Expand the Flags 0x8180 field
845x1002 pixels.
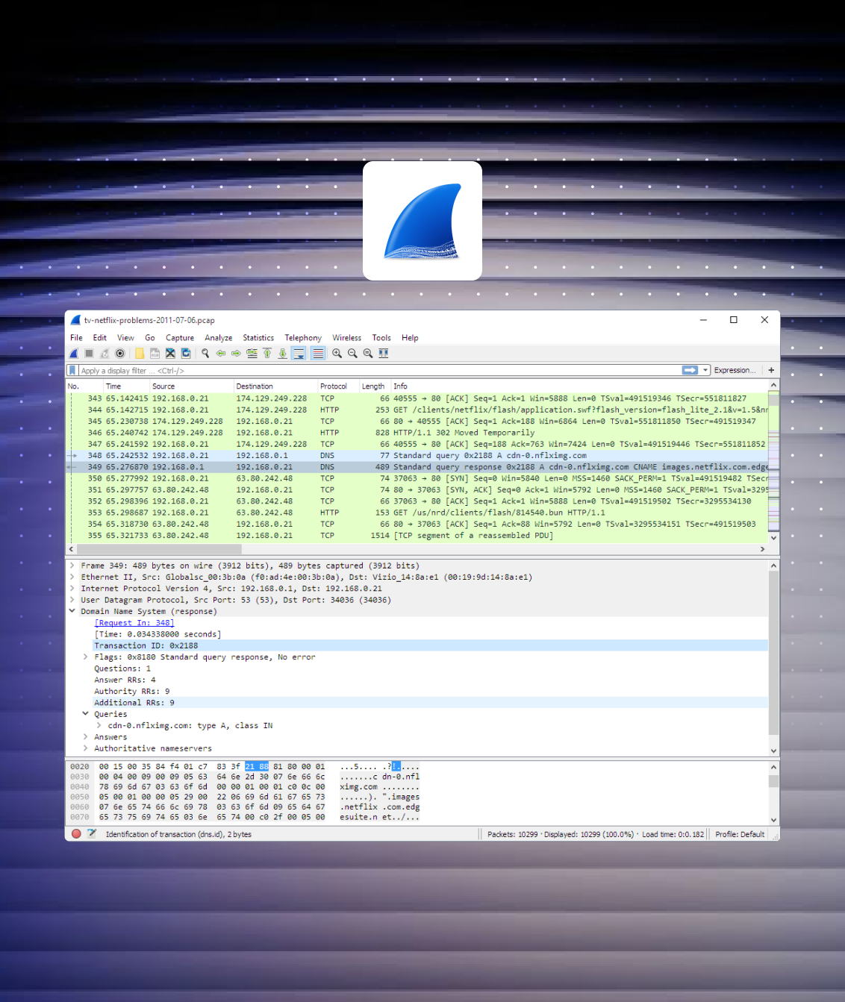[86, 657]
